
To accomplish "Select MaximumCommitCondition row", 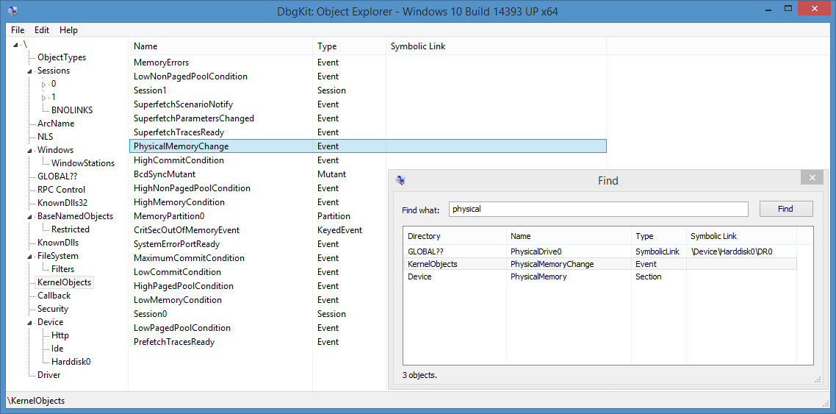I will [x=259, y=257].
